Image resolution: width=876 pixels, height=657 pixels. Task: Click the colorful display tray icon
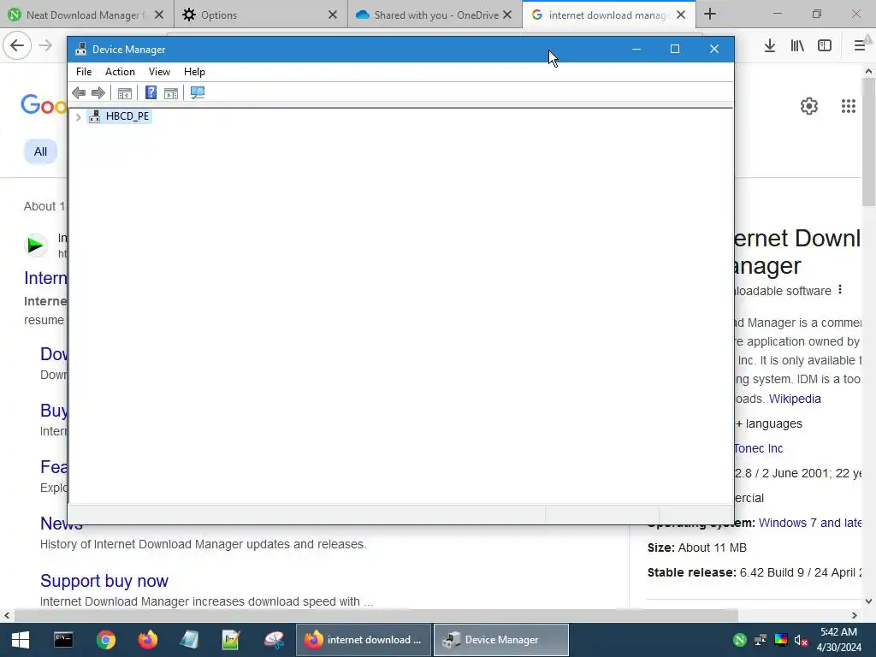point(781,640)
